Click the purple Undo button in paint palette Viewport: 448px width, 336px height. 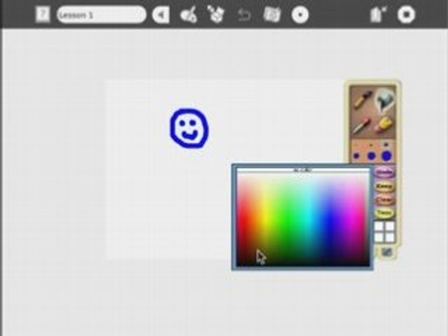point(385,172)
